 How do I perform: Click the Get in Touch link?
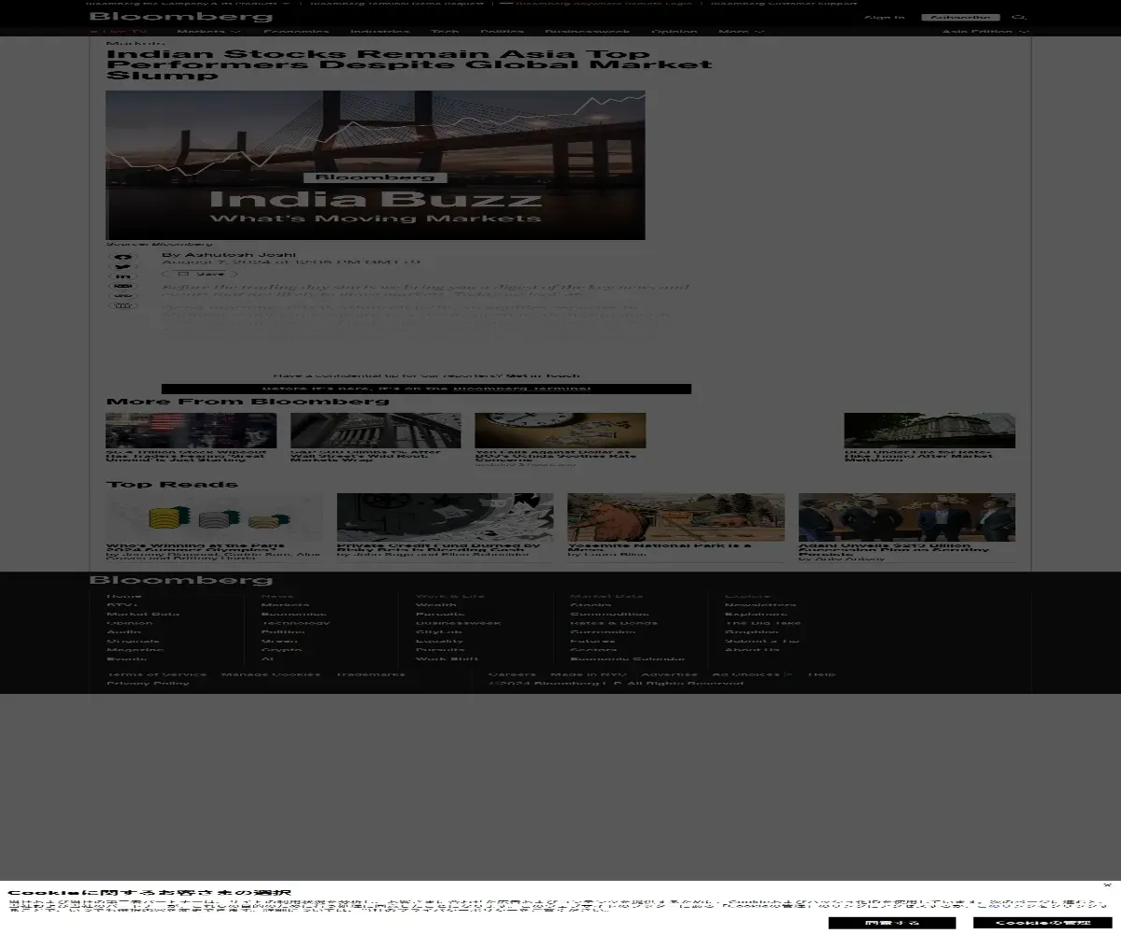[543, 375]
